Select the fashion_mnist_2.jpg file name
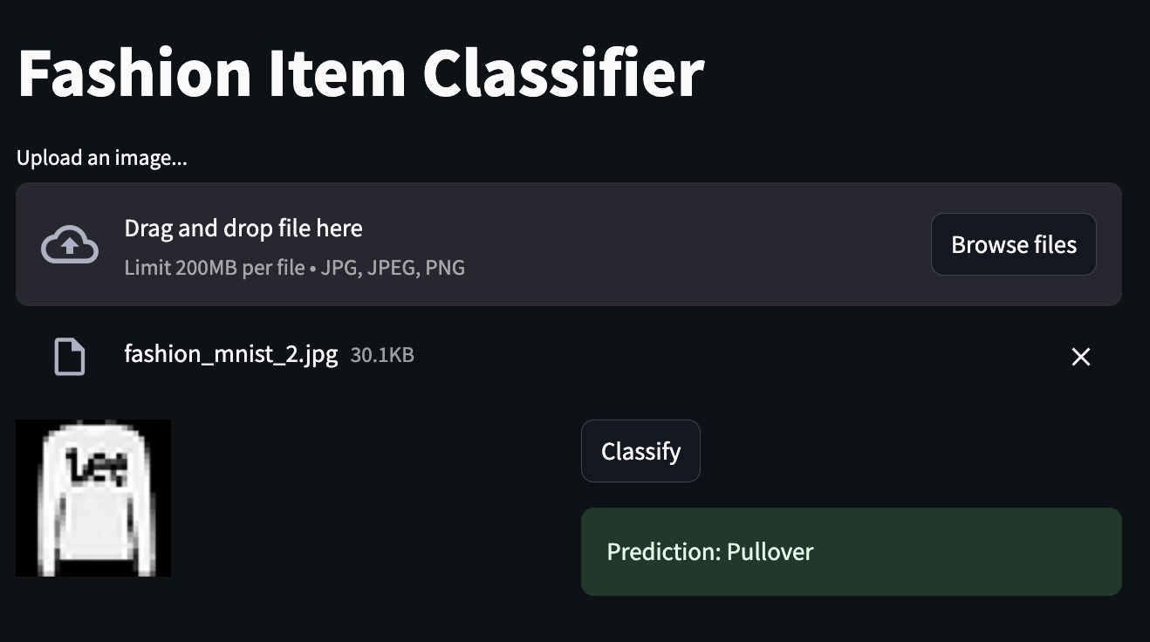This screenshot has height=642, width=1150. pyautogui.click(x=231, y=355)
